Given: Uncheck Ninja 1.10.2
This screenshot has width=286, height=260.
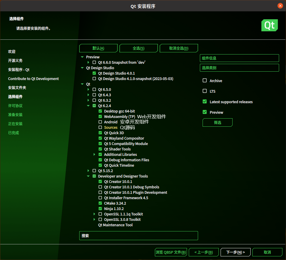Looking at the screenshot, I should pos(100,209).
